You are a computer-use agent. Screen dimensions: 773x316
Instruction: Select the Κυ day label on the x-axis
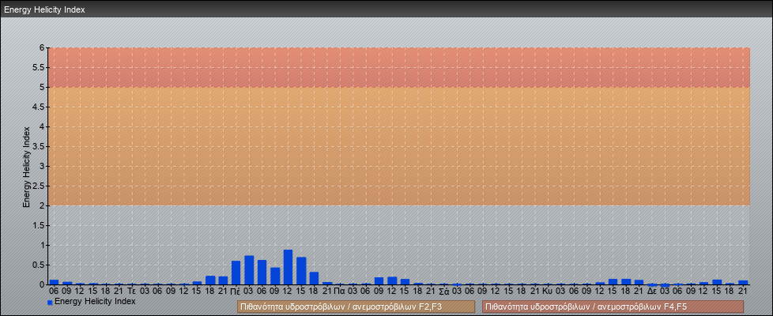[548, 291]
